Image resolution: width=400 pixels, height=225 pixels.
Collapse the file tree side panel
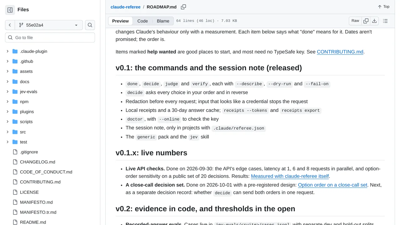point(10,10)
